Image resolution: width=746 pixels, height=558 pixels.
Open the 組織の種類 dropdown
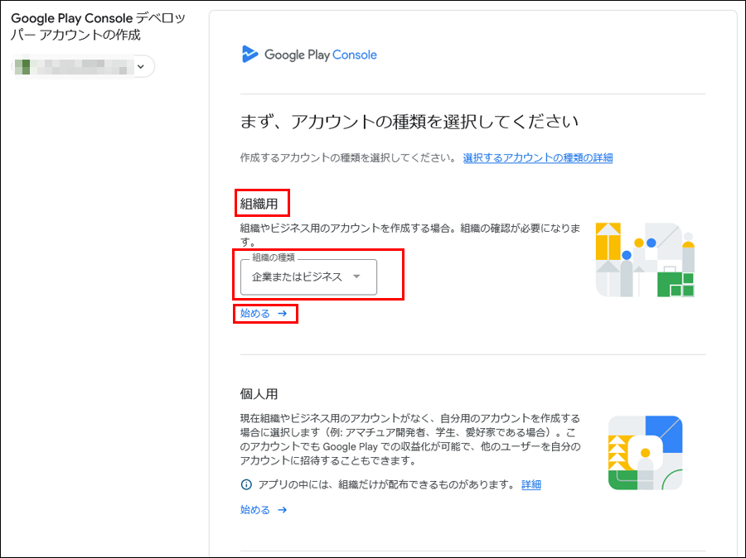click(x=308, y=277)
